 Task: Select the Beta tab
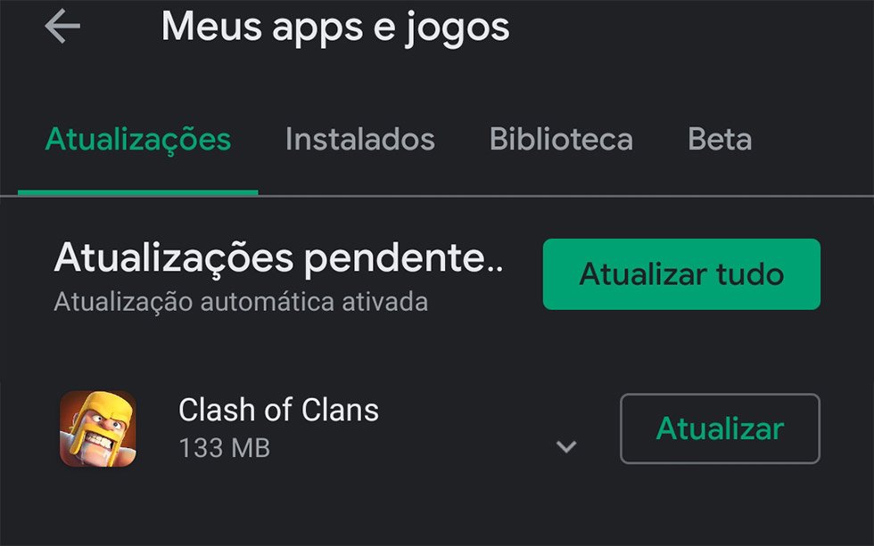[x=720, y=139]
